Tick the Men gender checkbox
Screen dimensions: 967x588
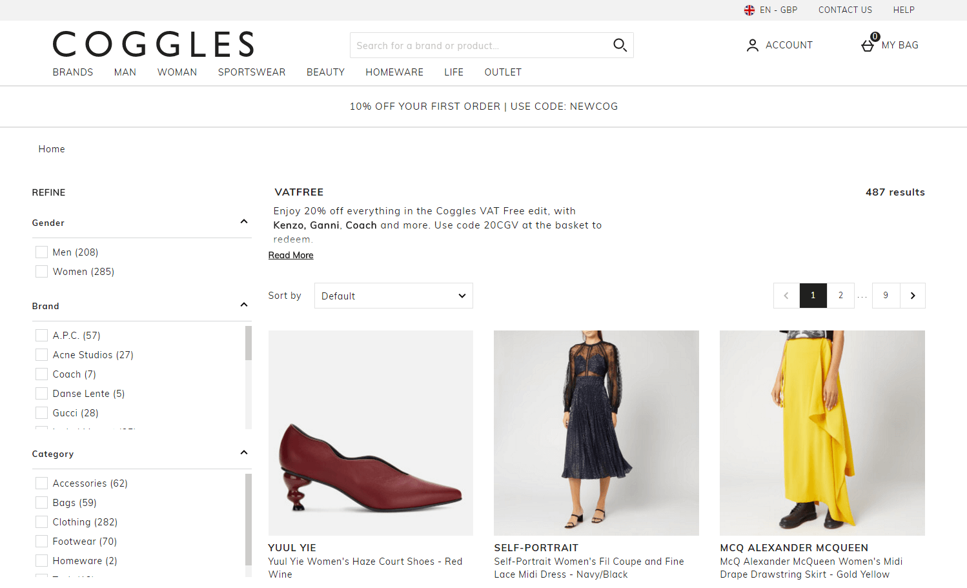(x=42, y=252)
